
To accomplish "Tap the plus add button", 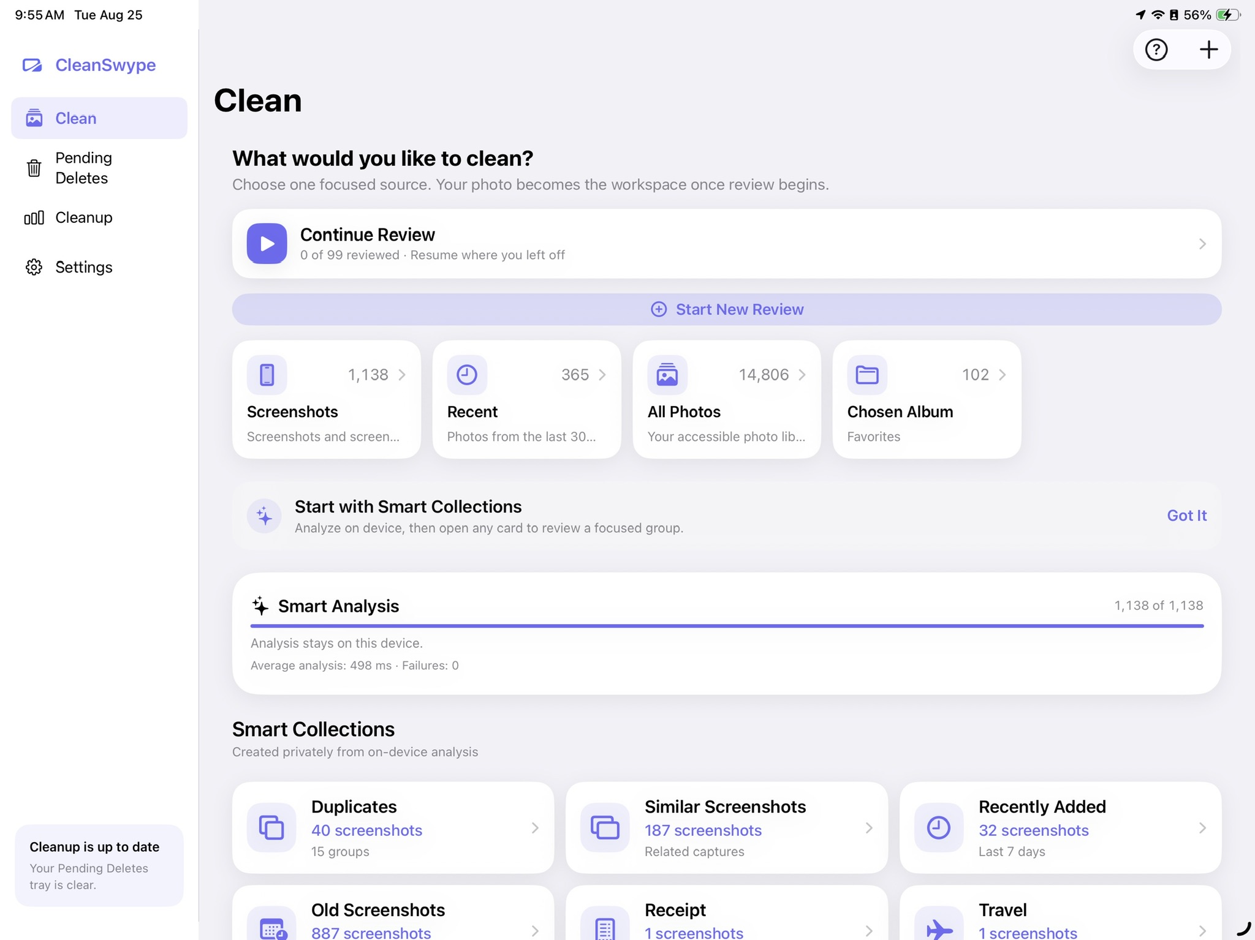I will pyautogui.click(x=1208, y=50).
